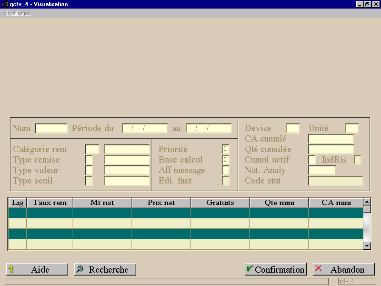Click the Abandon button
Image resolution: width=381 pixels, height=286 pixels.
click(343, 269)
